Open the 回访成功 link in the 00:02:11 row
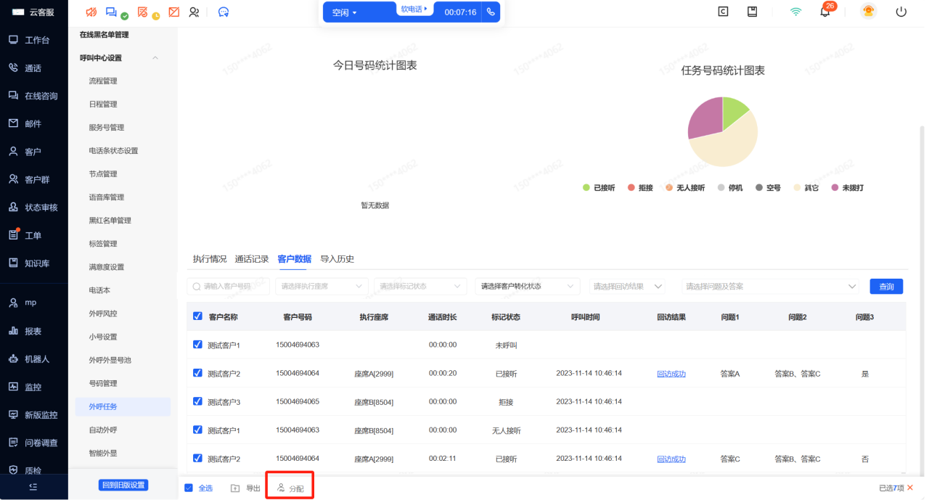This screenshot has height=500, width=929. click(671, 459)
